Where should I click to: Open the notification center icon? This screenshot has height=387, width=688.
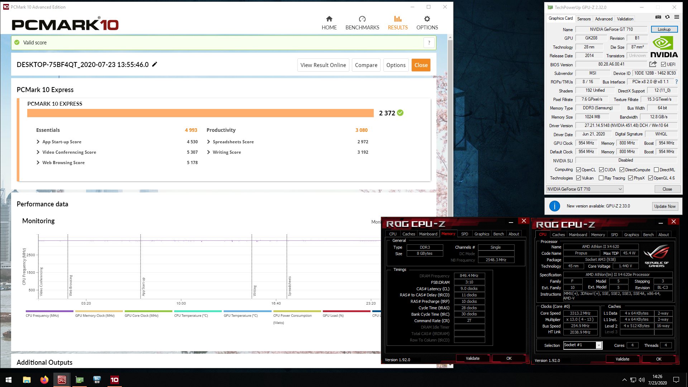pyautogui.click(x=676, y=380)
